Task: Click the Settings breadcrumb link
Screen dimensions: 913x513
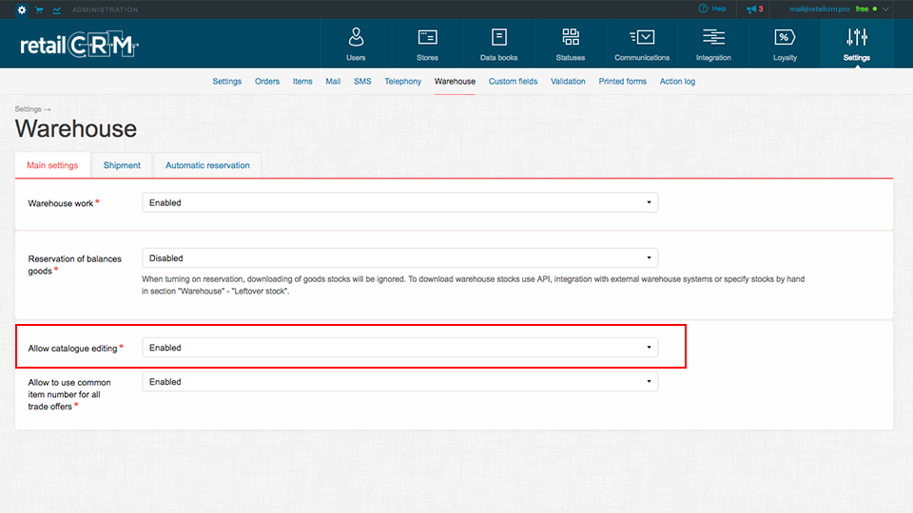Action: point(28,109)
